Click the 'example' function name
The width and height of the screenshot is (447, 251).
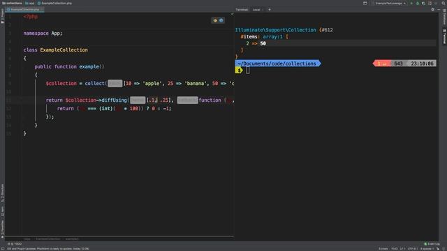tap(89, 67)
